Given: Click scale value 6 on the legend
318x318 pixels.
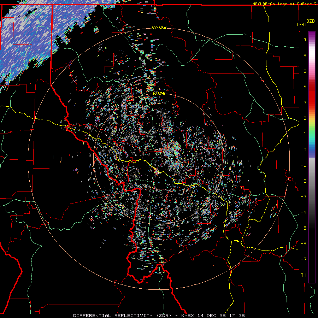Looking at the screenshot, I should click(x=305, y=55).
